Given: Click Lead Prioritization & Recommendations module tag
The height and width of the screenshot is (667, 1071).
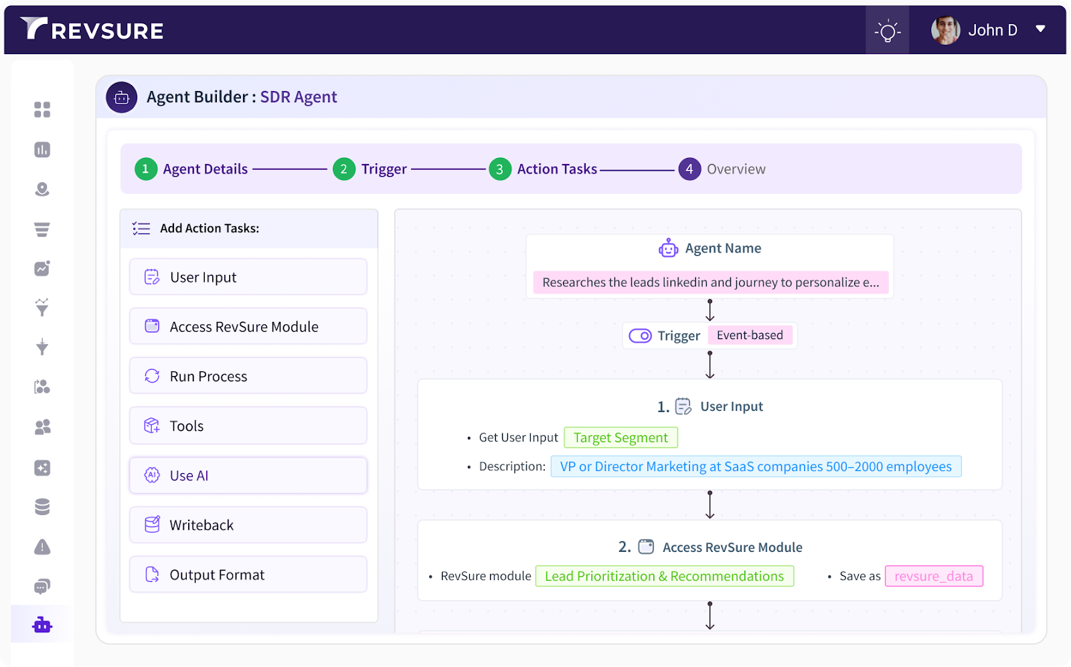Looking at the screenshot, I should click(665, 576).
